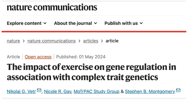Open the About the journal dropdown
Viewport: 192px width, 100px height.
click(x=76, y=23)
